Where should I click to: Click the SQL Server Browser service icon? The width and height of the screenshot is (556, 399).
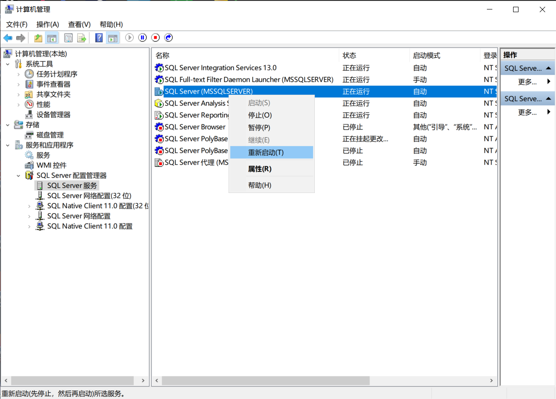point(159,127)
